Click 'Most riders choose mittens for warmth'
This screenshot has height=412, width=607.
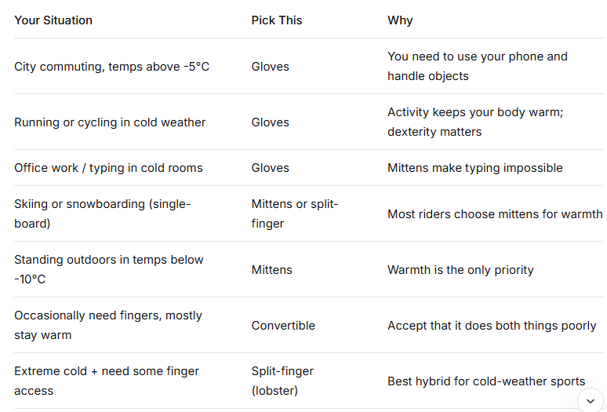[495, 214]
